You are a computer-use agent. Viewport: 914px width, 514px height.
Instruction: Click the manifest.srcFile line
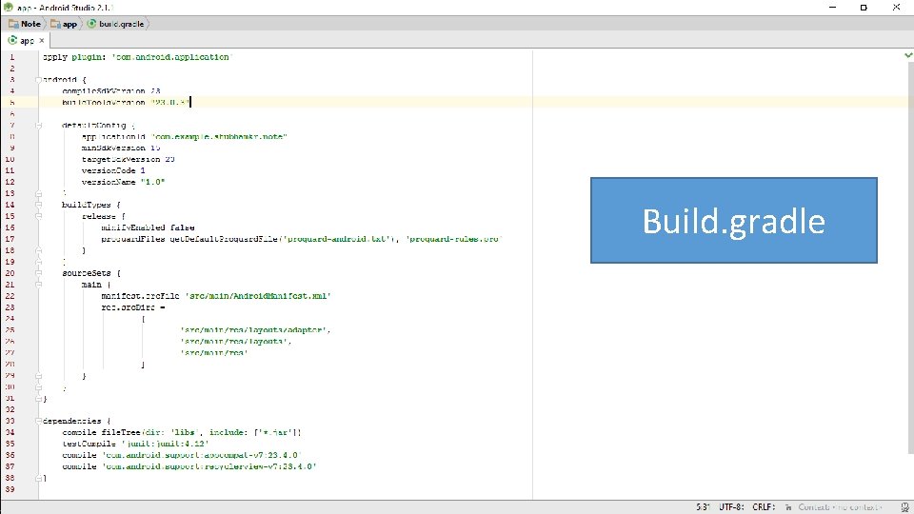click(216, 296)
